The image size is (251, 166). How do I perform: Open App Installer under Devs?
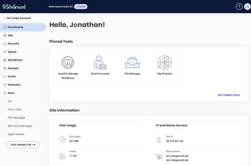pyautogui.click(x=16, y=134)
